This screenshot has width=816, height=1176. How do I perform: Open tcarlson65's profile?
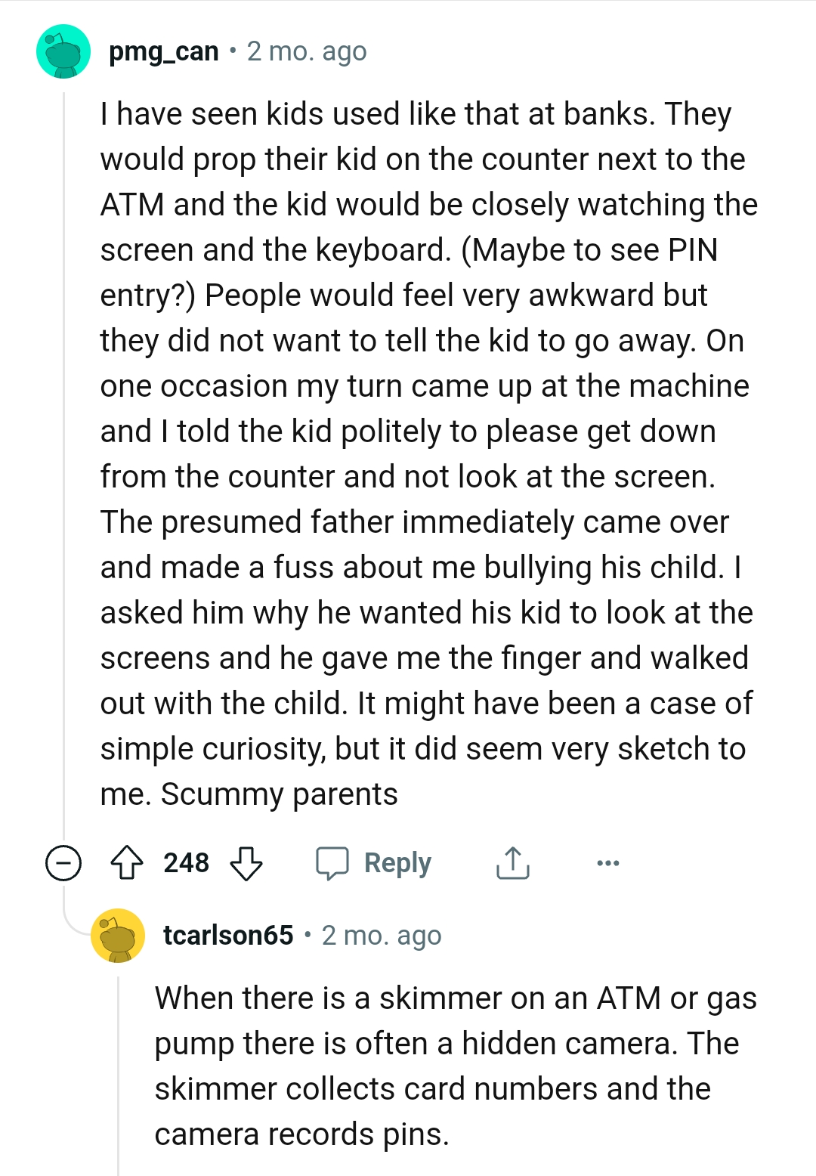227,935
